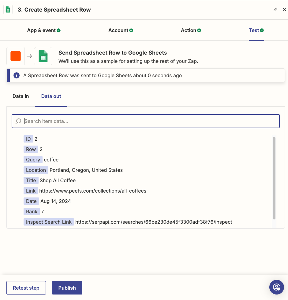Click the info icon in notification banner
This screenshot has height=300, width=288.
[x=17, y=75]
